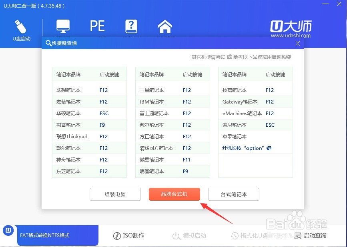Click the 索尼笔记本 entry
The height and width of the screenshot is (247, 347).
tap(235, 125)
